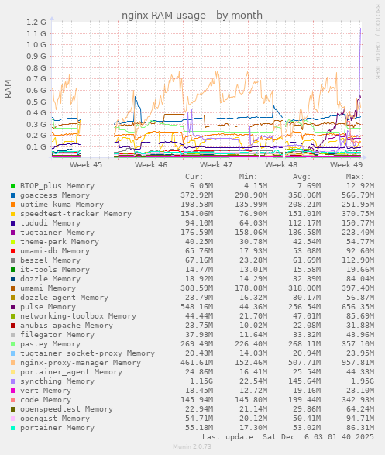Select the pastey Memory label
Image resolution: width=385 pixels, height=455 pixels.
tap(50, 344)
